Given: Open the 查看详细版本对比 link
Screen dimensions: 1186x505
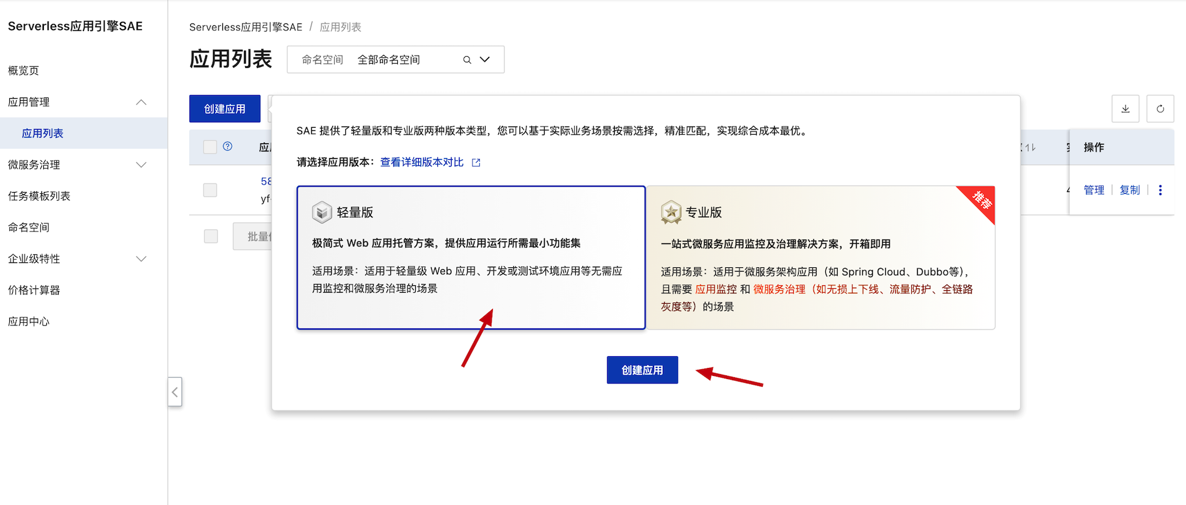Looking at the screenshot, I should pos(422,162).
